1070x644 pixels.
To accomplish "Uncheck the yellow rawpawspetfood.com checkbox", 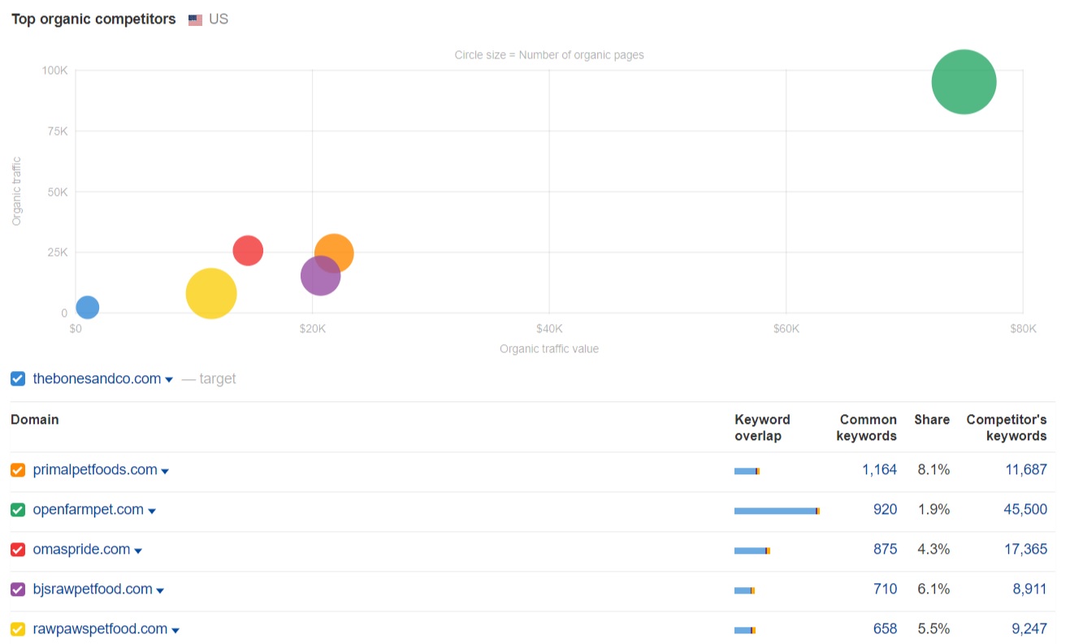I will [x=18, y=629].
